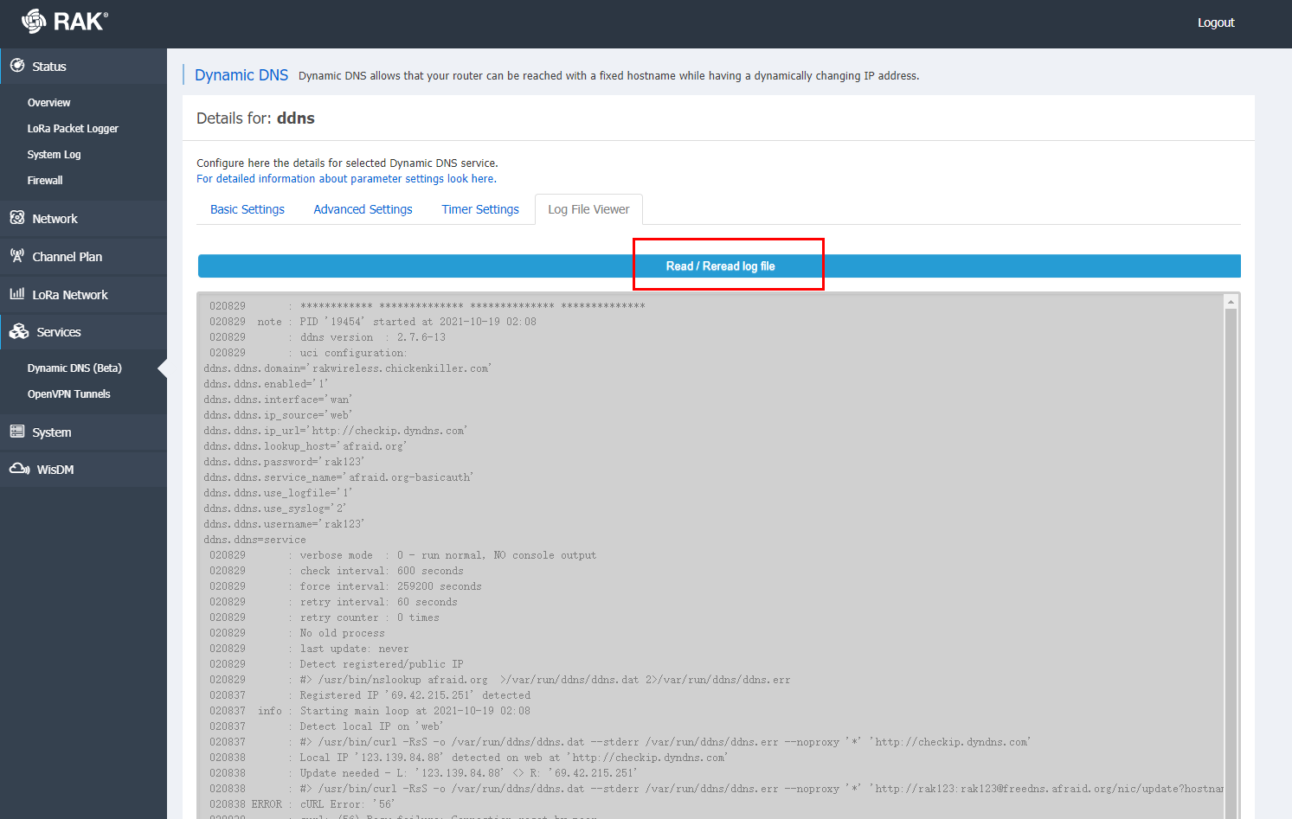The height and width of the screenshot is (819, 1292).
Task: Expand the Services menu section
Action: point(83,332)
